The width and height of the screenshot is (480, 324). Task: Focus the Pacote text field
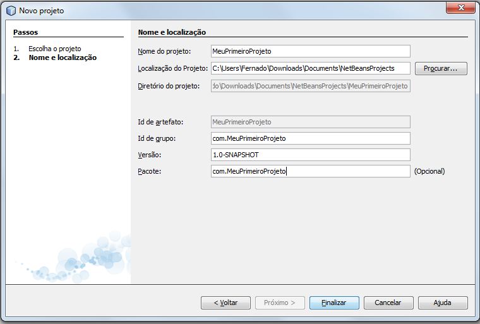coord(310,171)
